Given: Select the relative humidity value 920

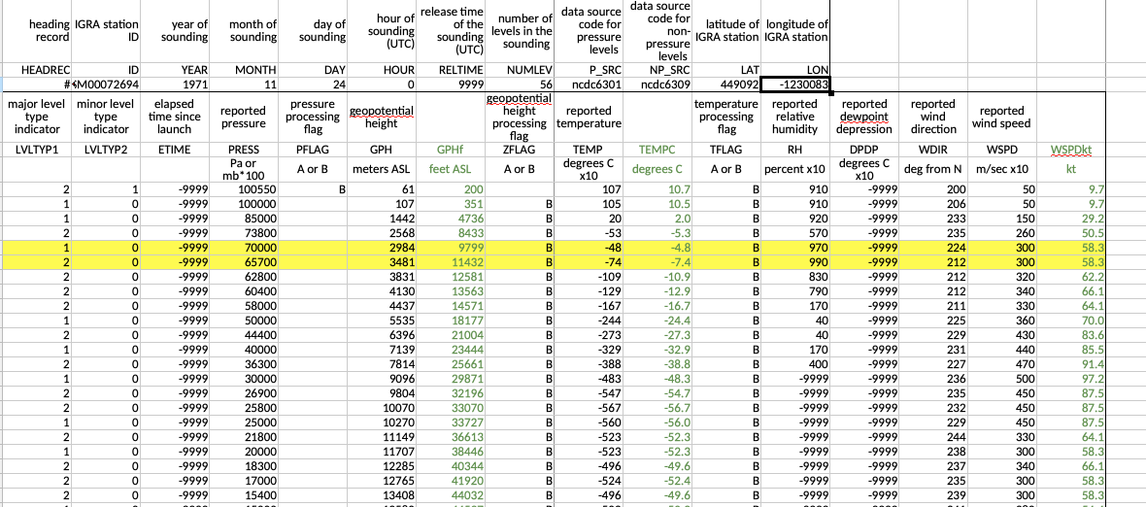Looking at the screenshot, I should [x=795, y=218].
